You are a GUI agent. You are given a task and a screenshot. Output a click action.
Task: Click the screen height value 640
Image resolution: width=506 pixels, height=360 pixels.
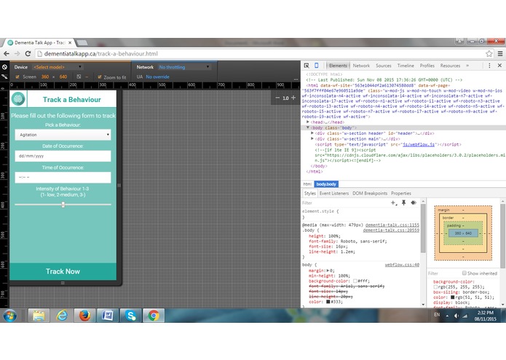[x=63, y=77]
